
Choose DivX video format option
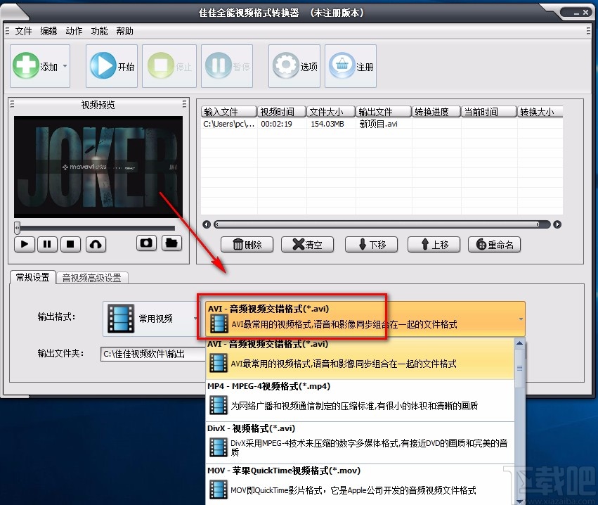pyautogui.click(x=360, y=443)
